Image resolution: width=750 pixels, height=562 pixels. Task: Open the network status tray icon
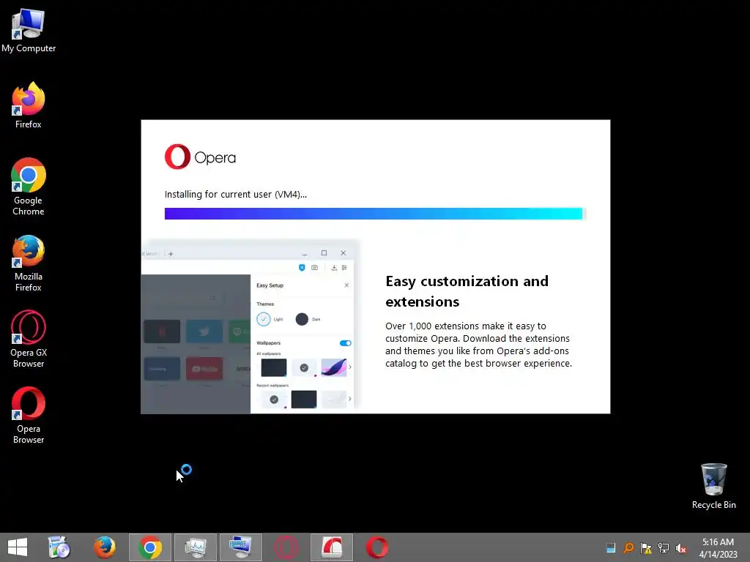point(664,548)
